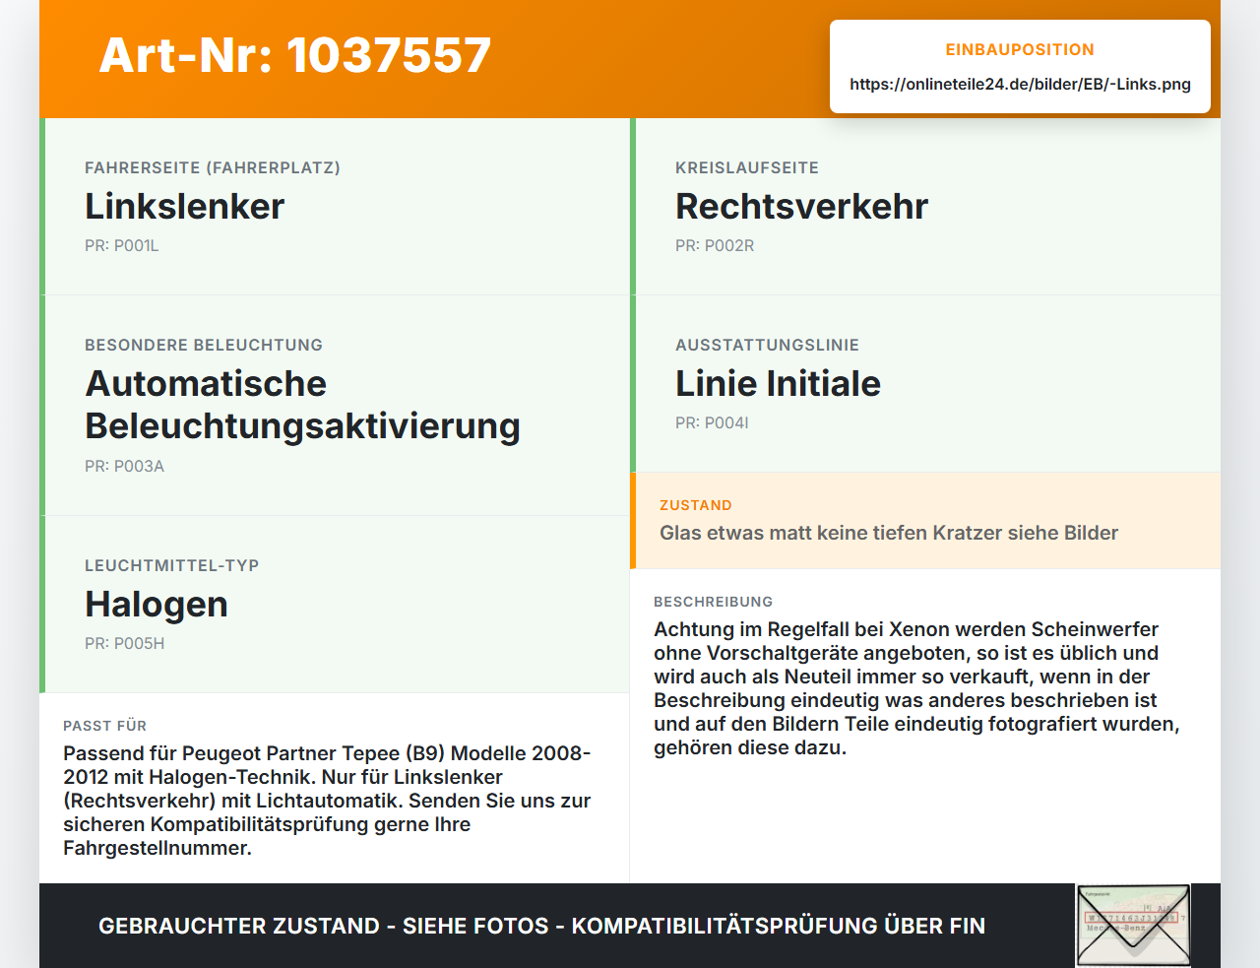The width and height of the screenshot is (1260, 968).
Task: Click the Passend für Peugeot Partner Tepee paragraph
Action: click(327, 801)
